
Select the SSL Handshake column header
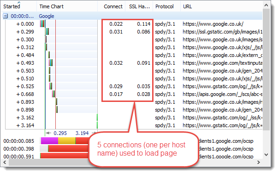(x=139, y=6)
